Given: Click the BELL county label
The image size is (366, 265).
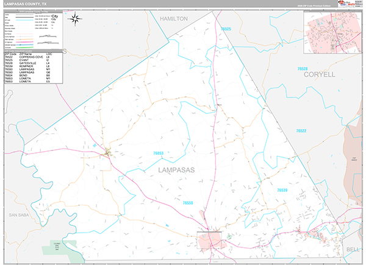Looking at the screenshot, I should [x=353, y=249].
